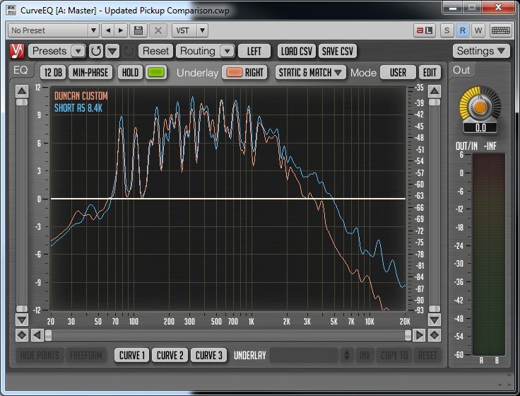
Task: Click the left scale up arrow
Action: (x=22, y=91)
